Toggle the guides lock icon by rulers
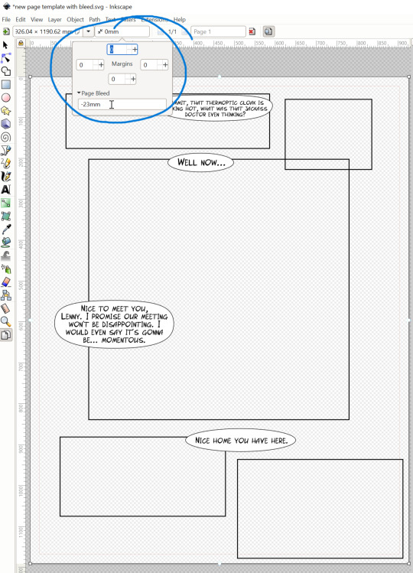This screenshot has height=573, width=413. click(21, 44)
